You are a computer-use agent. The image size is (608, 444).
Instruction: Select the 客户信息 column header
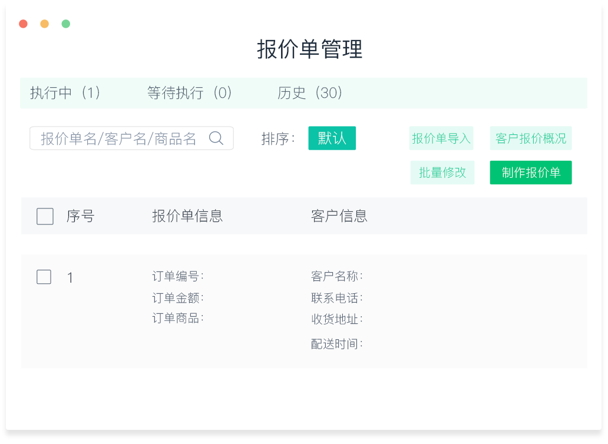click(x=339, y=216)
